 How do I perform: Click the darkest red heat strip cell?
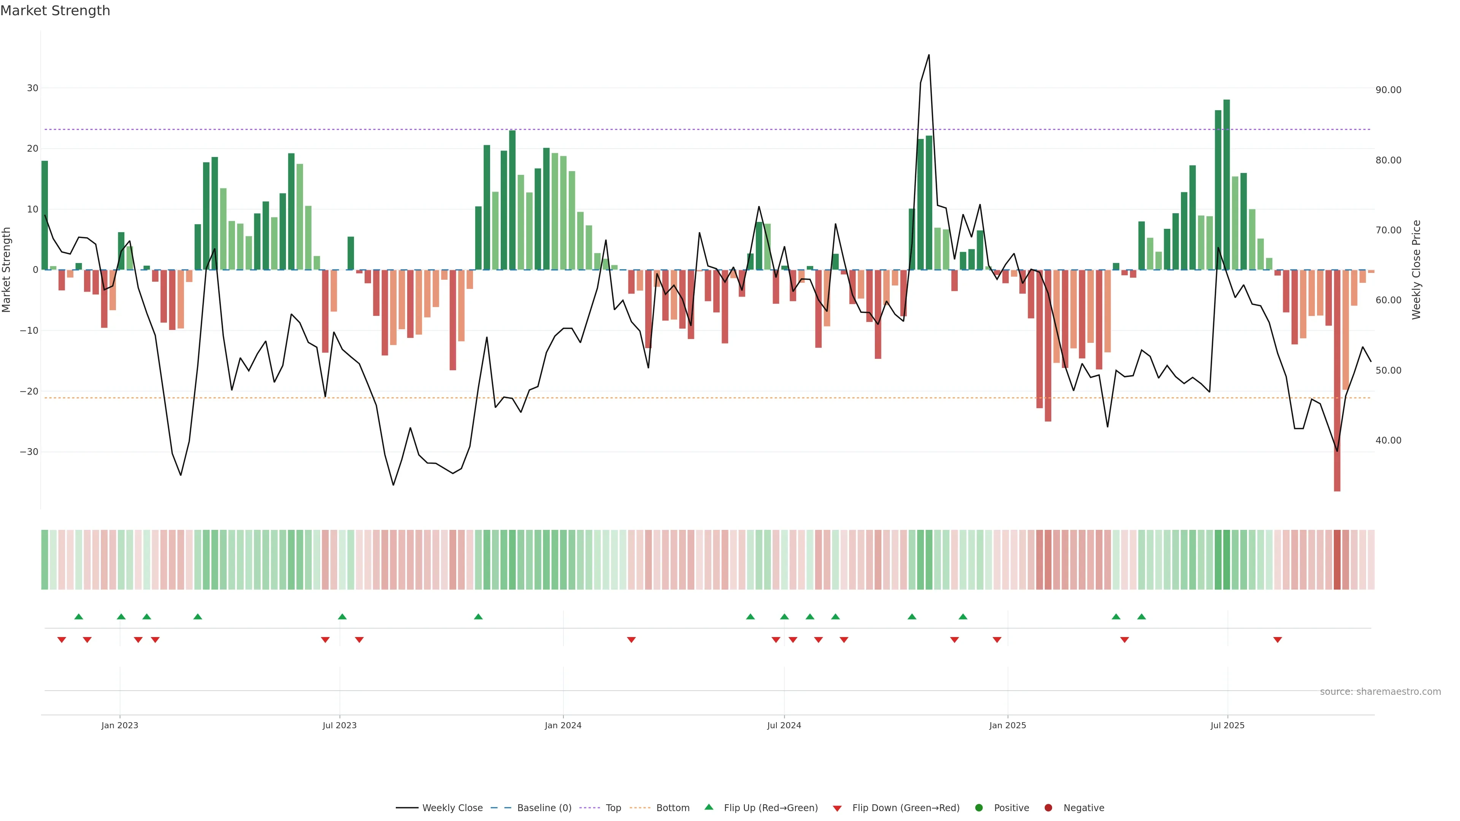1337,560
